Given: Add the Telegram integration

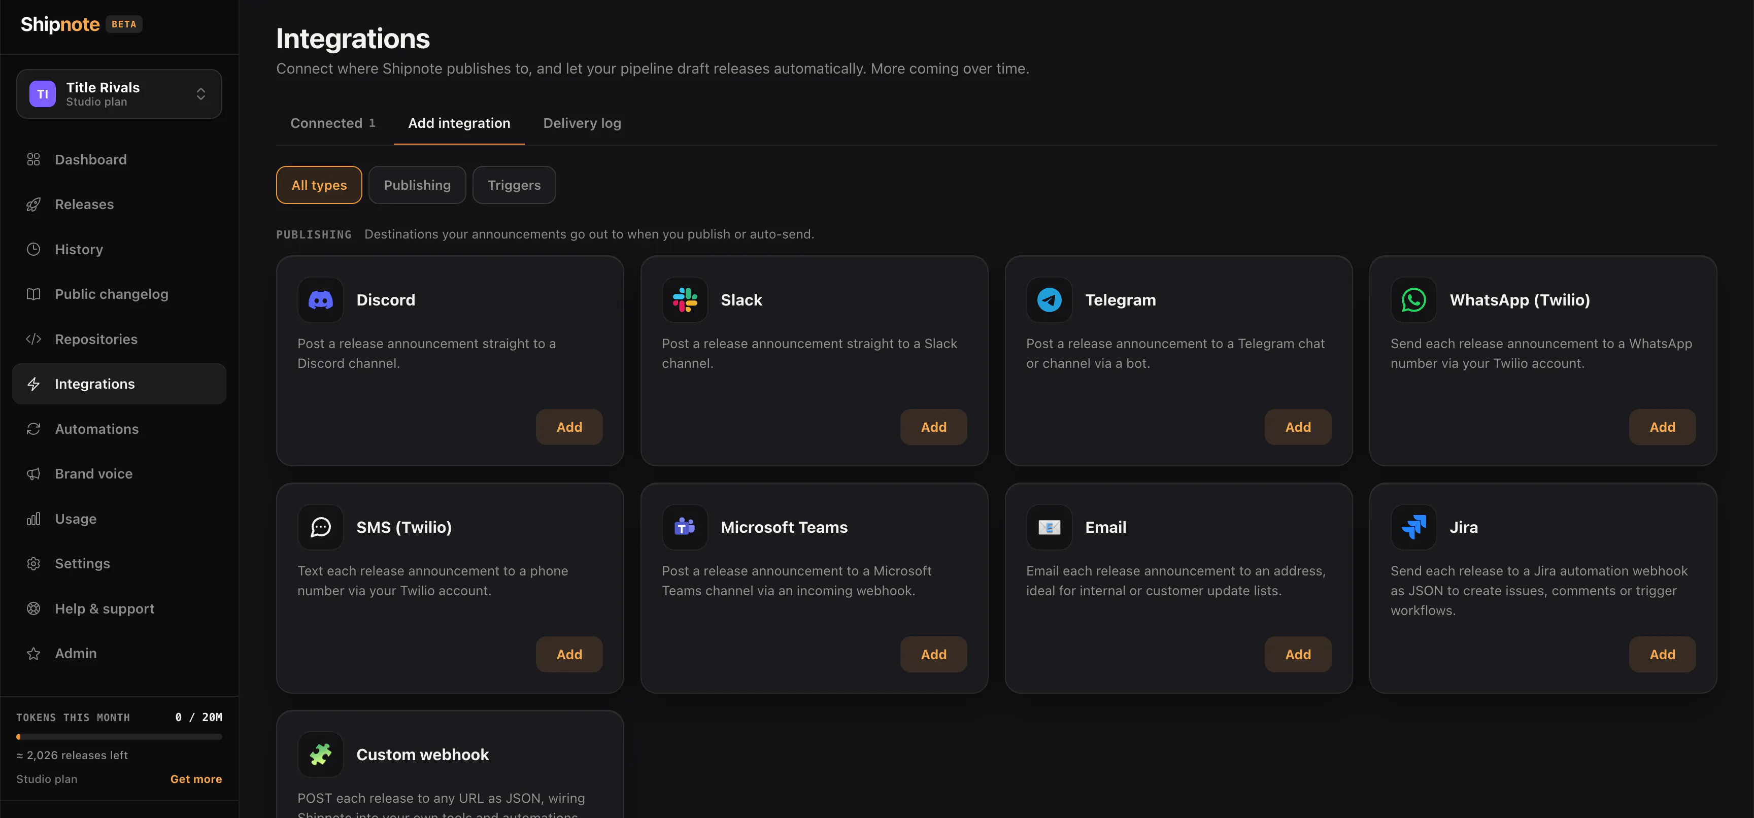Looking at the screenshot, I should (1298, 427).
